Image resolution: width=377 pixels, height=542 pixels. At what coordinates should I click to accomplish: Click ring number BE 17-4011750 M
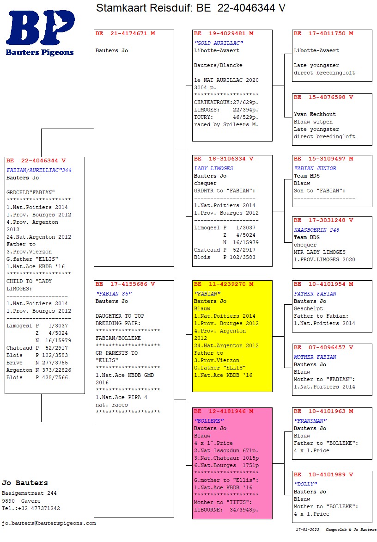point(323,33)
